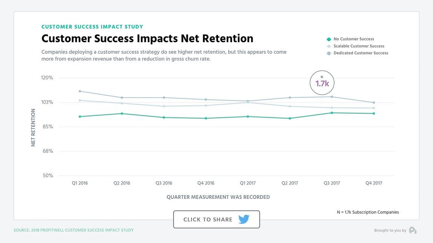Click the Twitter bird icon
This screenshot has height=243, width=433.
[x=244, y=219]
